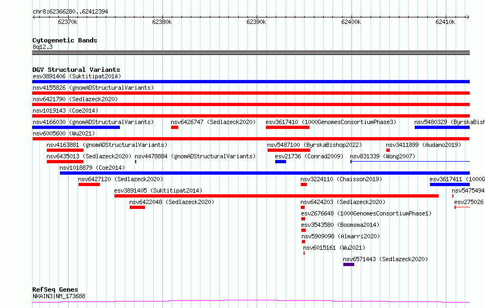The width and height of the screenshot is (485, 308).
Task: Click the esv3617411 variant label
Action: tap(457, 179)
